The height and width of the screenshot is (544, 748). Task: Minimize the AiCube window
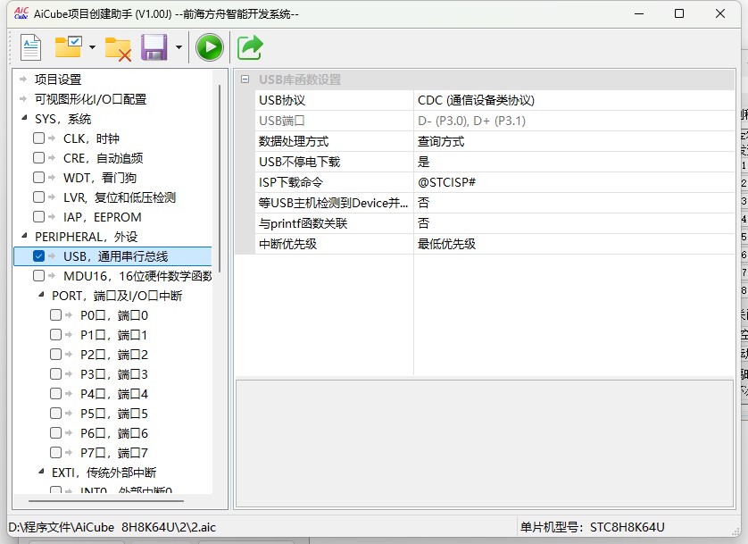639,13
